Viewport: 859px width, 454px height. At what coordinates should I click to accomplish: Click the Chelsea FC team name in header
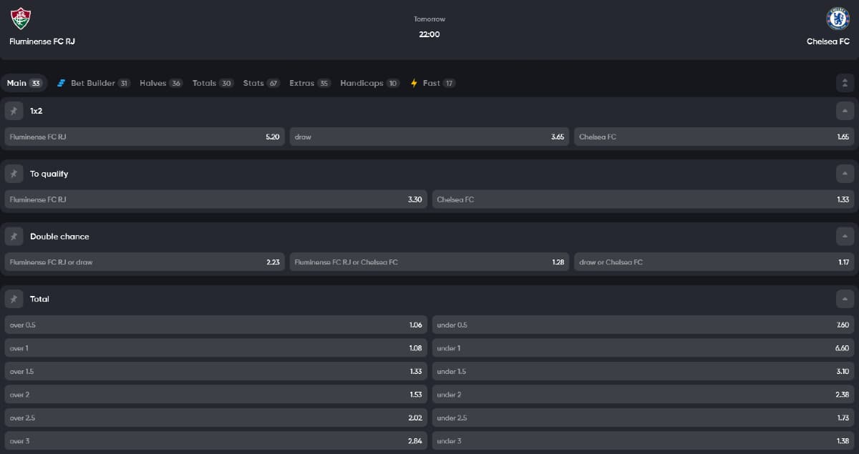828,41
